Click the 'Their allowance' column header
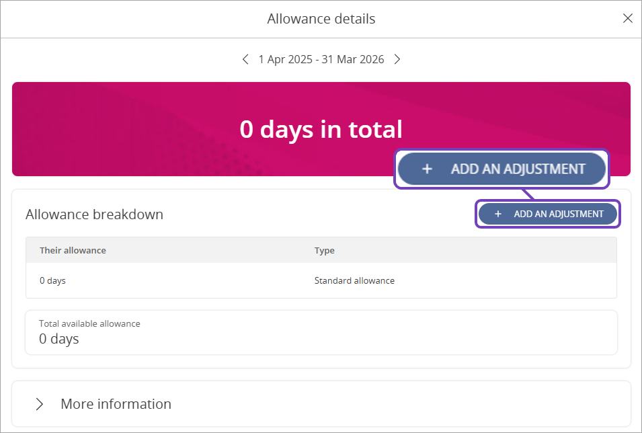 coord(73,250)
